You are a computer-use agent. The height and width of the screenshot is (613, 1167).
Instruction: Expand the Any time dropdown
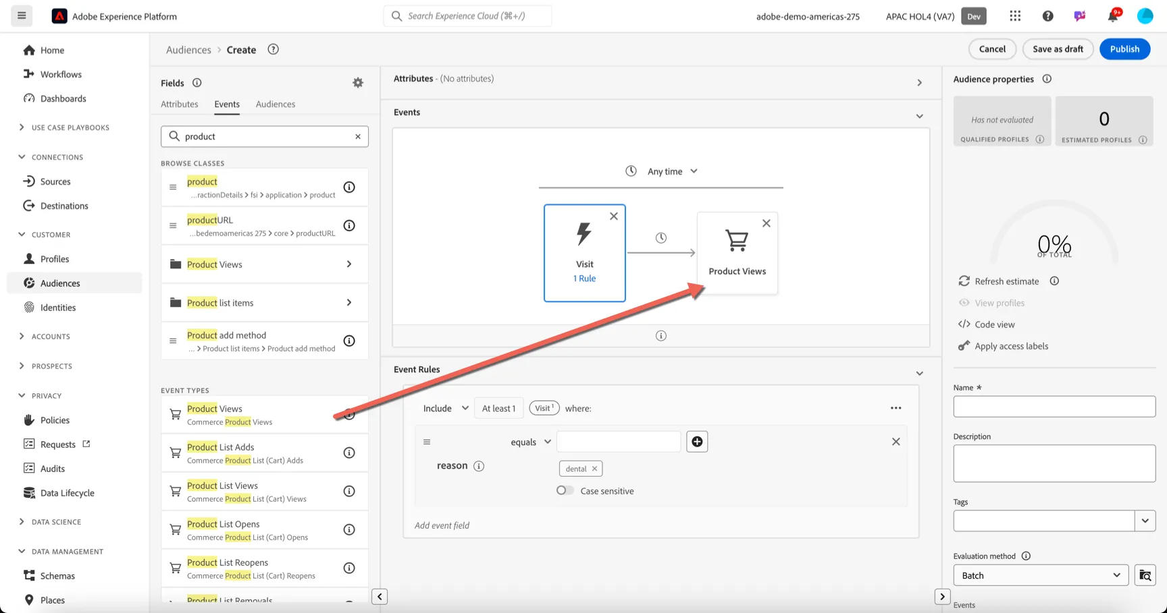pyautogui.click(x=673, y=171)
